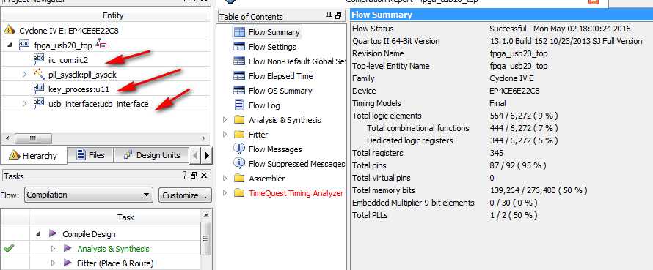Click the Fitter folder icon
Screen dimensions: 653x270
pyautogui.click(x=239, y=135)
